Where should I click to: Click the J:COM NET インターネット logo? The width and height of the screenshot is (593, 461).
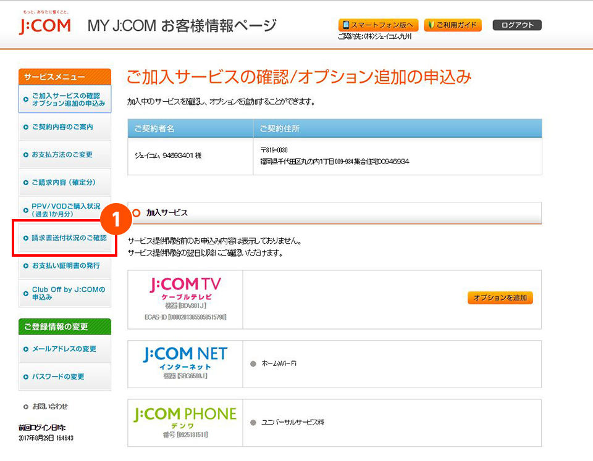coord(185,358)
